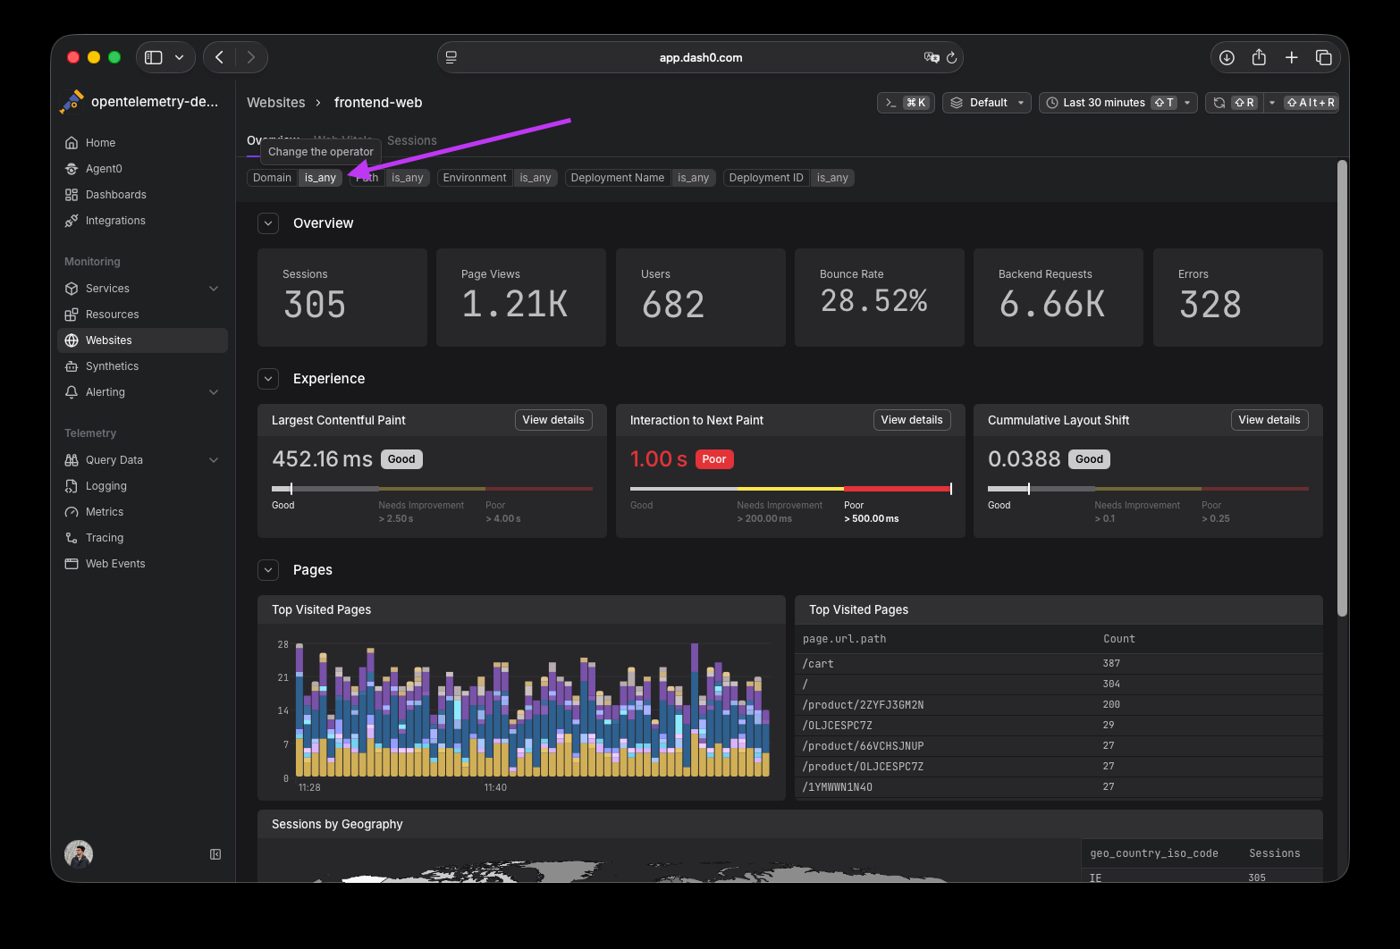Expand the Services submenu chevron
Image resolution: width=1400 pixels, height=949 pixels.
(x=214, y=289)
